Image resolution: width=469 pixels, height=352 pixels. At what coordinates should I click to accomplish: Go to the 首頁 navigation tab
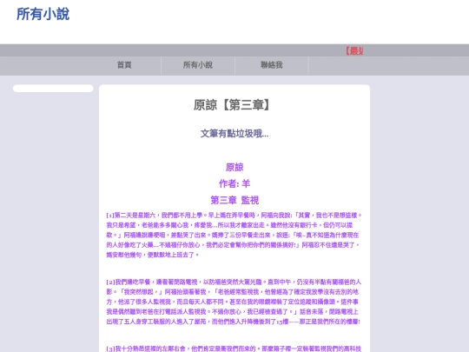click(x=124, y=65)
